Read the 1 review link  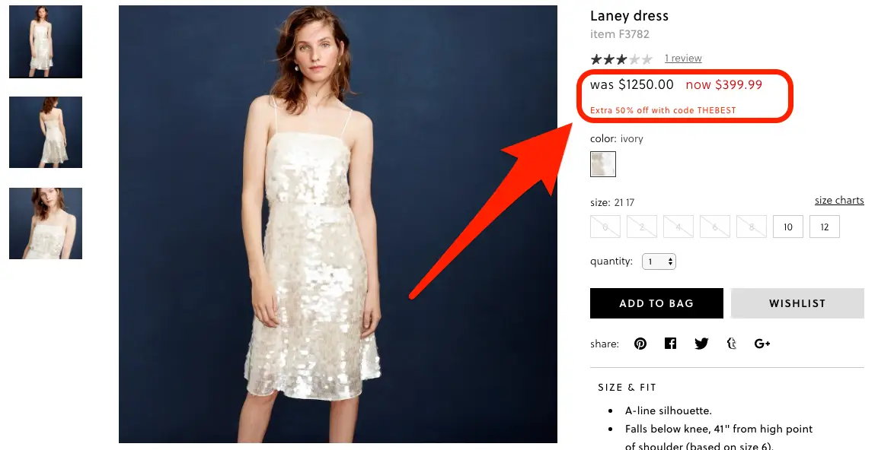click(683, 58)
